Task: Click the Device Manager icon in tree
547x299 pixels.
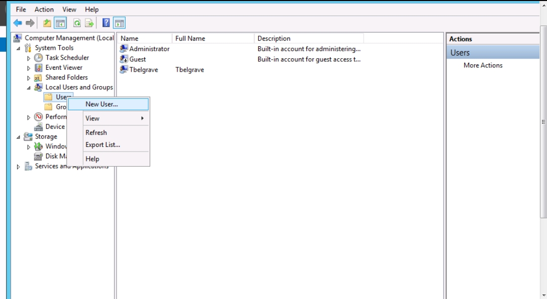Action: click(x=38, y=126)
